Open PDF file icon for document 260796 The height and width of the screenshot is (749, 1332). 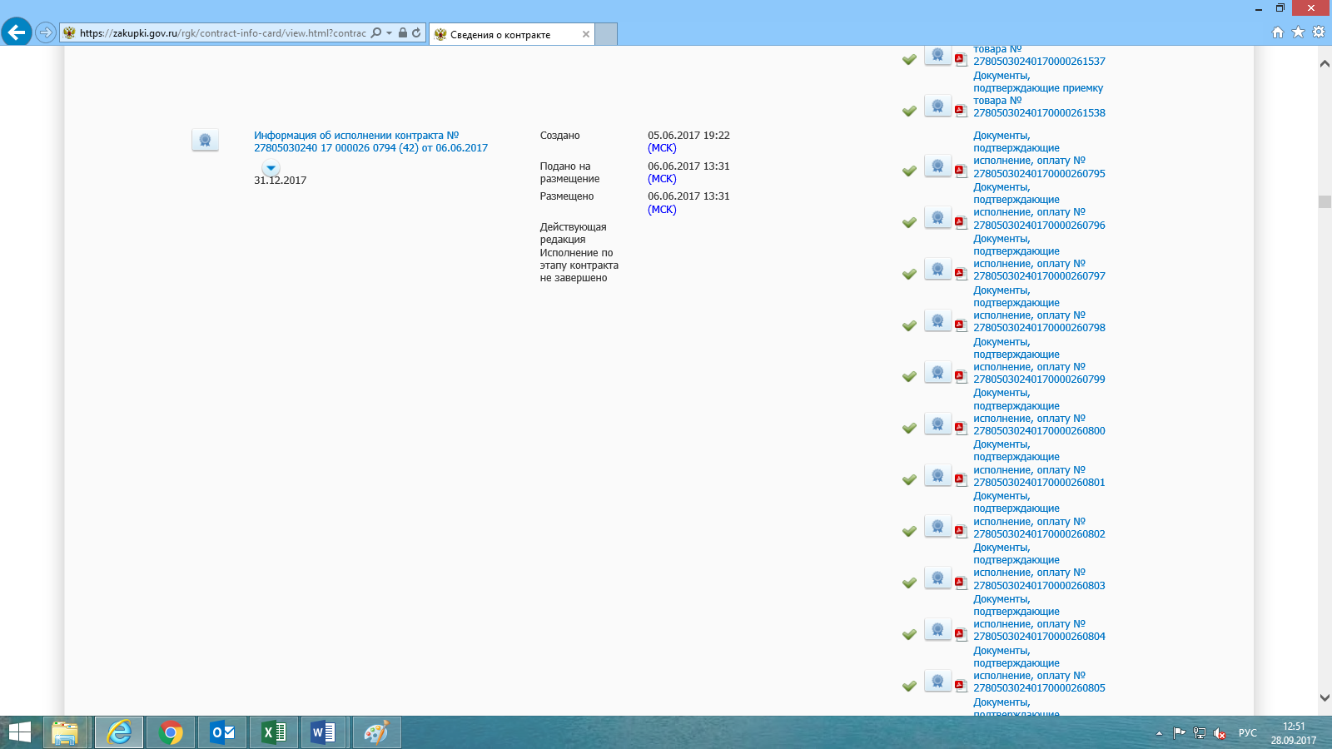(x=961, y=222)
